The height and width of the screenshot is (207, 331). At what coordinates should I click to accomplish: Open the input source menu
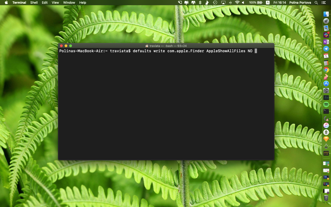(x=268, y=3)
